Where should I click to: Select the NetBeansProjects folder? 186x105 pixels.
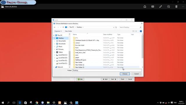pos(81,60)
